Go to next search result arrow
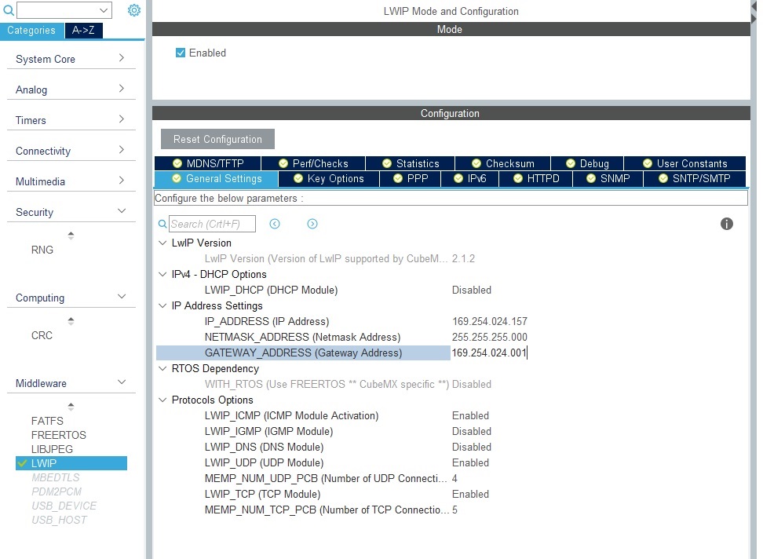The width and height of the screenshot is (763, 559). 312,224
